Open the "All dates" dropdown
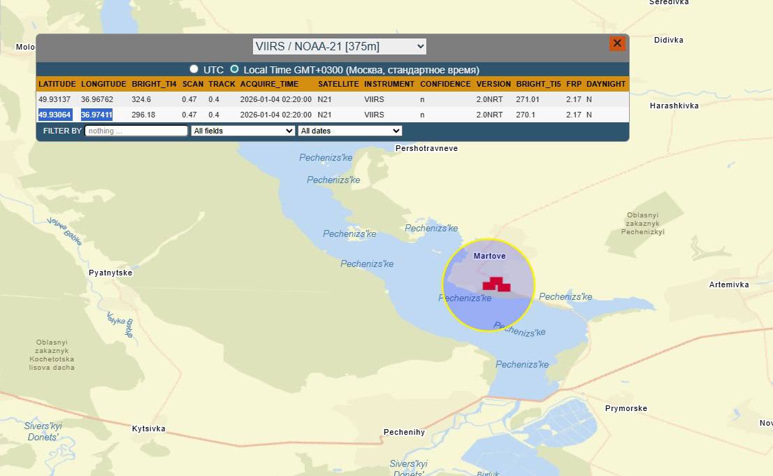The height and width of the screenshot is (476, 773). (x=349, y=131)
